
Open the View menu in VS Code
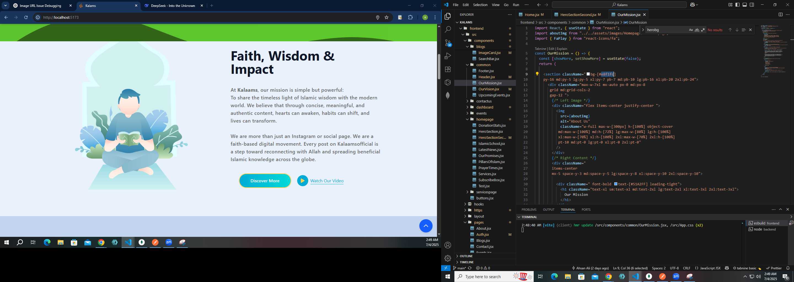point(496,5)
